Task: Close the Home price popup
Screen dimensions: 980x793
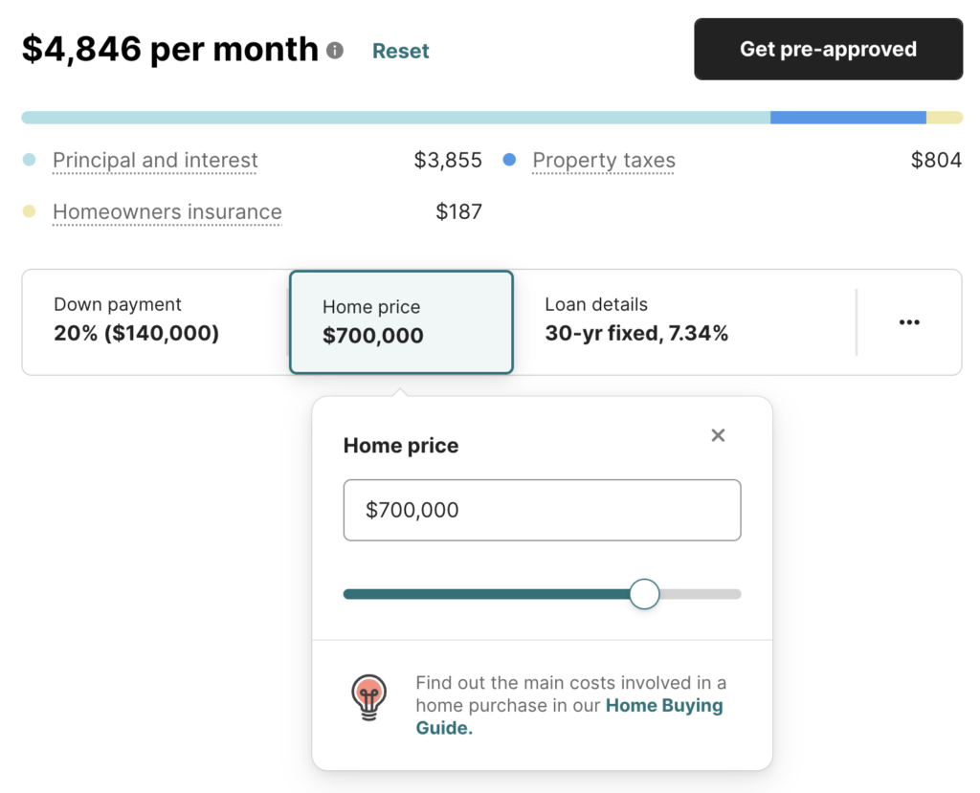Action: 718,435
